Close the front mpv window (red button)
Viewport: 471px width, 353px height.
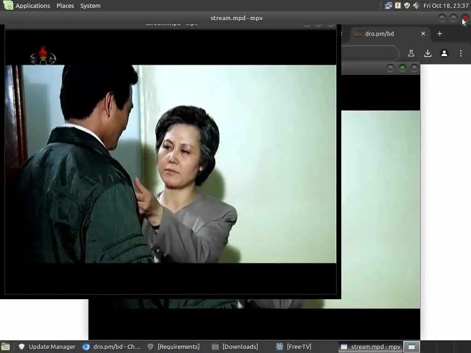pos(465,18)
